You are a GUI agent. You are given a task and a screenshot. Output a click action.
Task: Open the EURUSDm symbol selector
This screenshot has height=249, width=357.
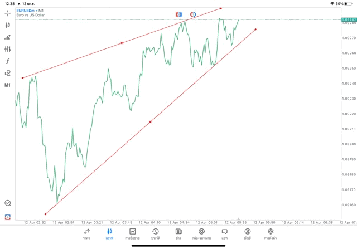click(26, 10)
